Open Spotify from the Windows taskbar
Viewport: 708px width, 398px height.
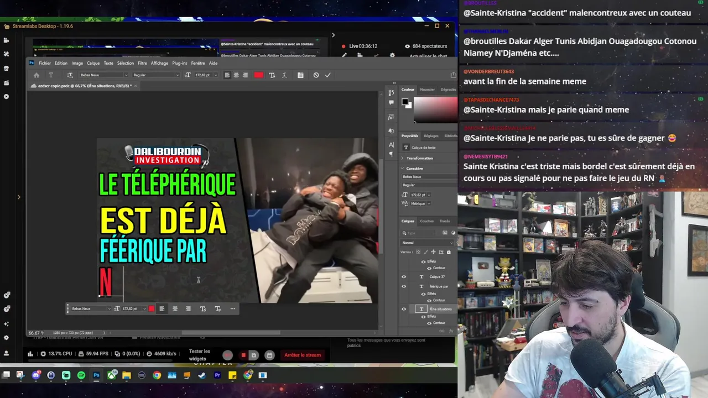point(81,375)
